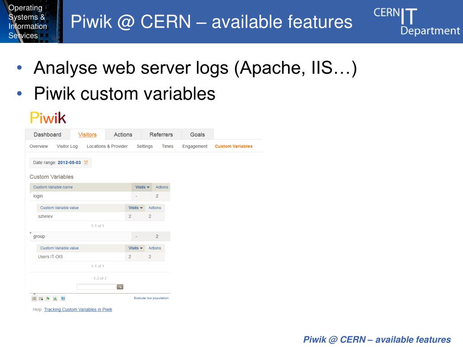Click Custom Variable value header under group
This screenshot has width=463, height=347.
pos(80,248)
